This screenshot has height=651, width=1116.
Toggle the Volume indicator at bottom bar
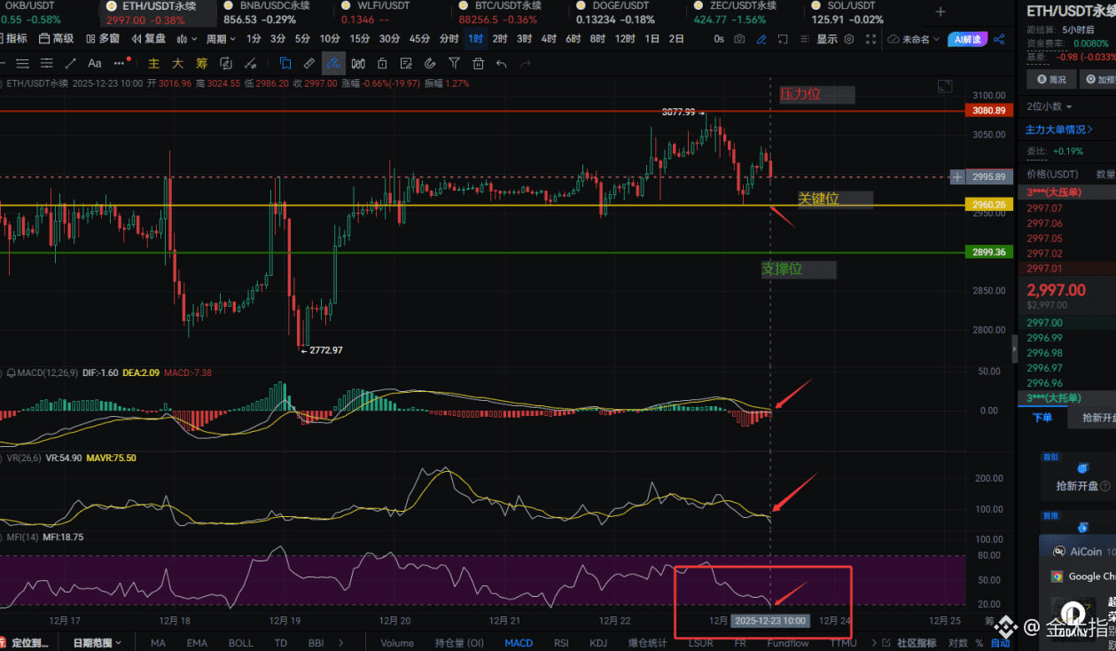coord(397,643)
